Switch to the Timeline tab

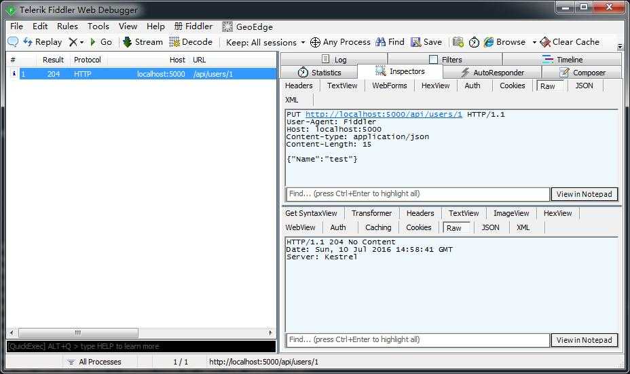(562, 60)
